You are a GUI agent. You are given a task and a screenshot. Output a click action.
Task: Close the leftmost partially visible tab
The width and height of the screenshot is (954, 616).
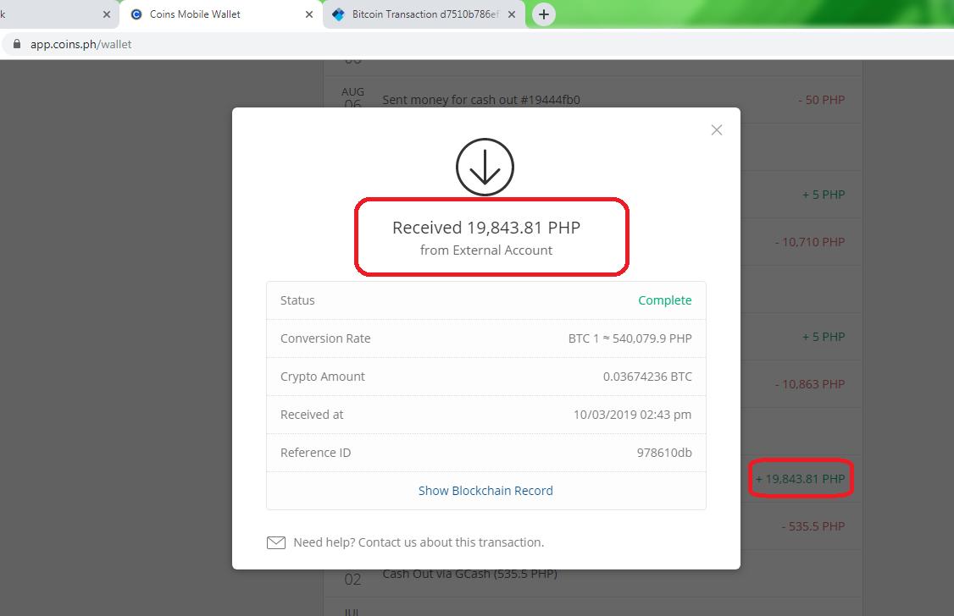point(107,14)
